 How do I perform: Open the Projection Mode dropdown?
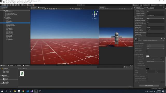coord(155,19)
